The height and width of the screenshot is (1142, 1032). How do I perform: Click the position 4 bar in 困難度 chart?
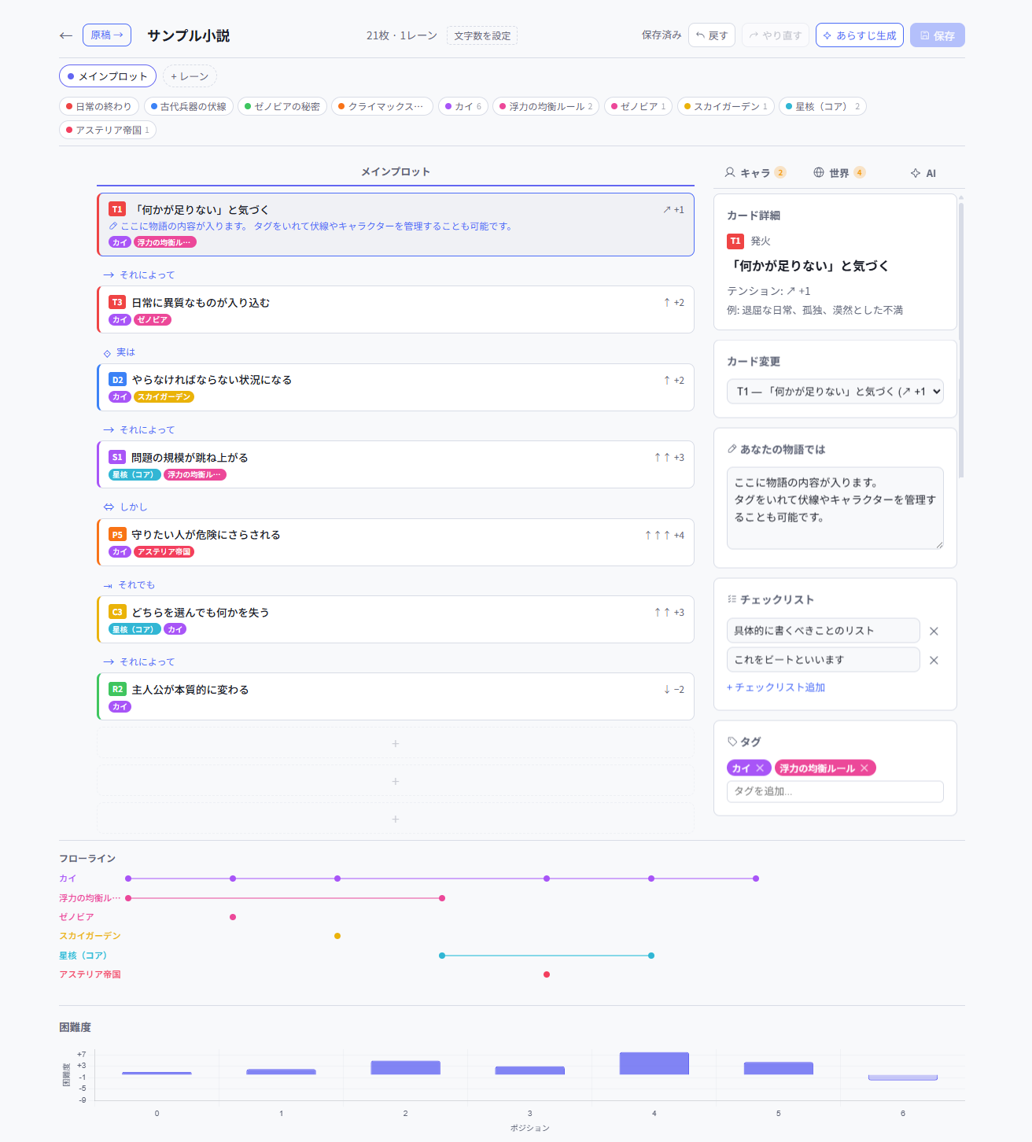(x=654, y=1063)
